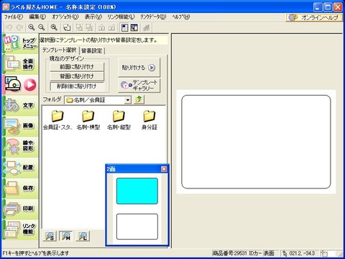Click the send-to-back object toolbar icon

pos(89,27)
